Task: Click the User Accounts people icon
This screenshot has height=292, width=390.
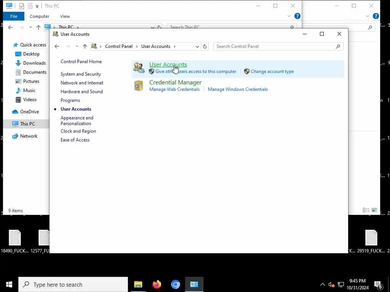Action: [x=139, y=68]
